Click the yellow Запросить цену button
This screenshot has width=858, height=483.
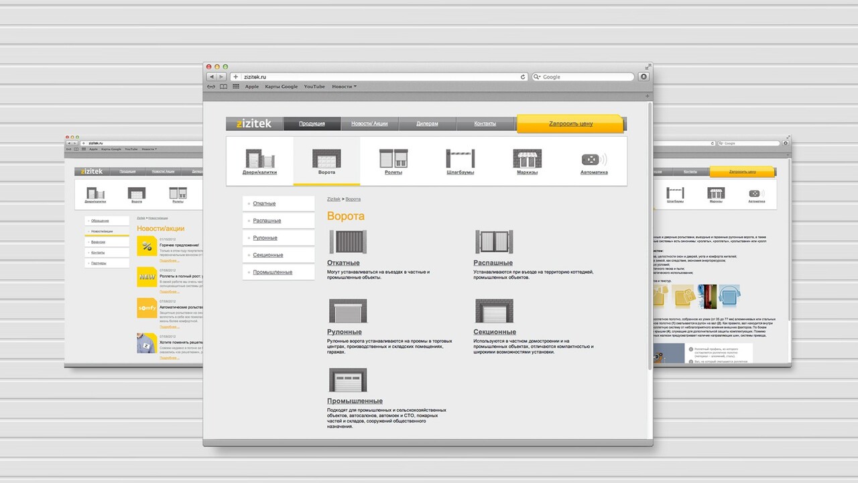point(570,124)
